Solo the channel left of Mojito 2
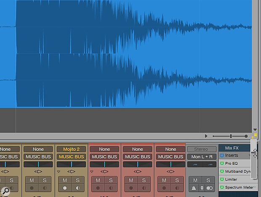Image resolution: width=261 pixels, height=197 pixels. 45,180
